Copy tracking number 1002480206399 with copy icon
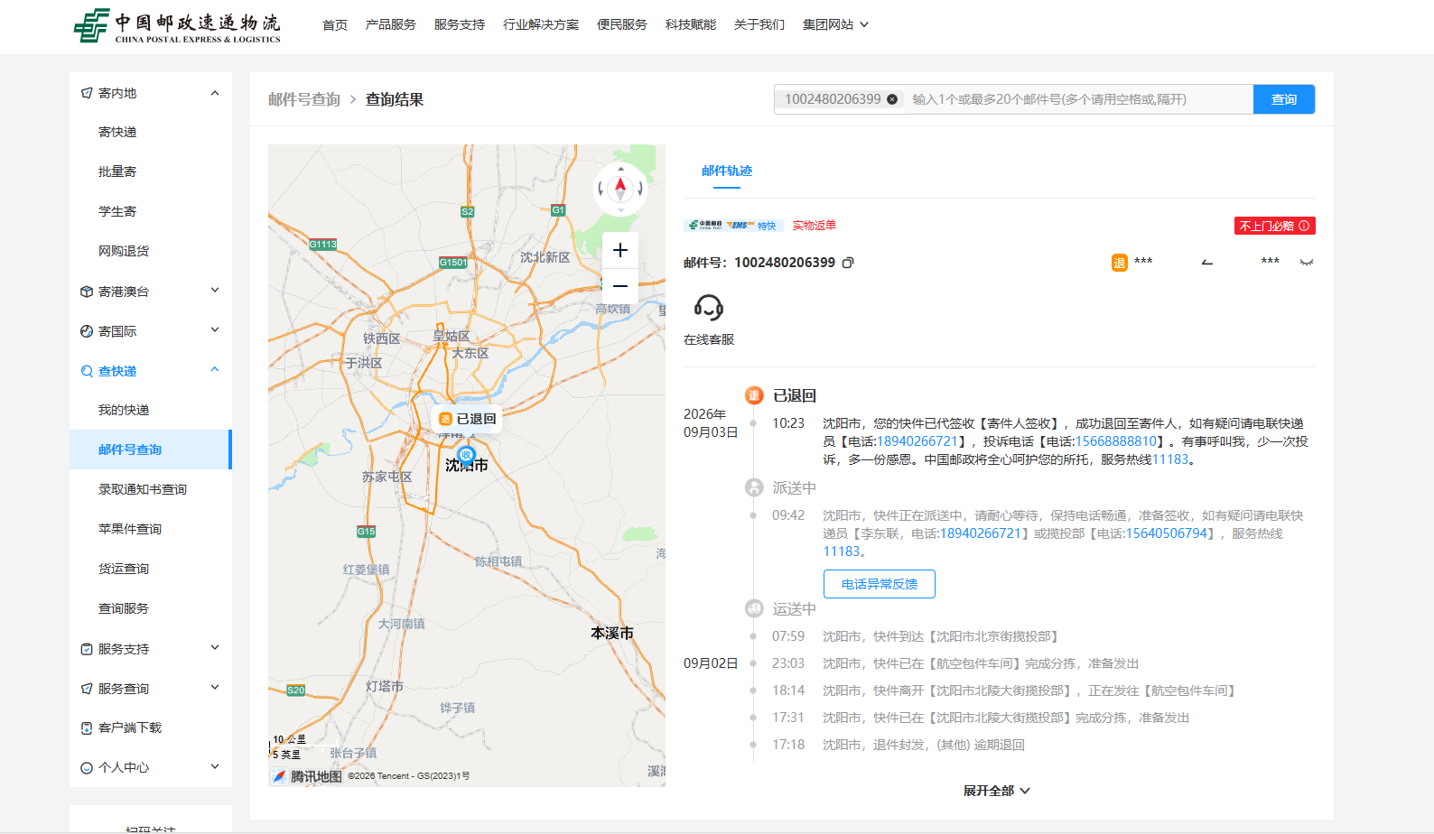This screenshot has width=1434, height=834. pyautogui.click(x=848, y=263)
